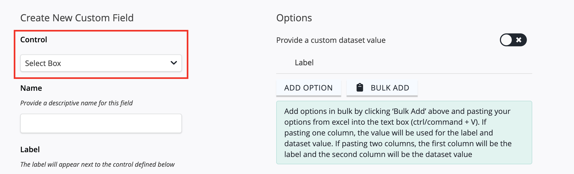This screenshot has height=174, width=574.
Task: Click the green bulk add instructions box
Action: (404, 133)
